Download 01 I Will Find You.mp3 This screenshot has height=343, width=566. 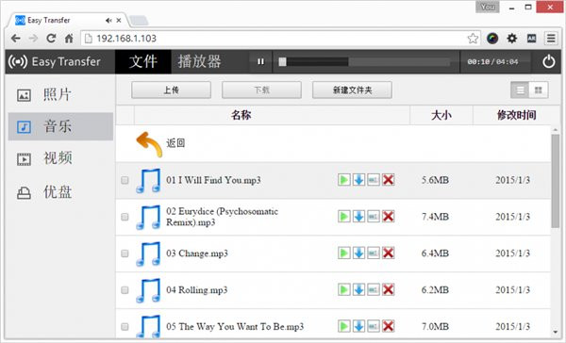tap(358, 180)
